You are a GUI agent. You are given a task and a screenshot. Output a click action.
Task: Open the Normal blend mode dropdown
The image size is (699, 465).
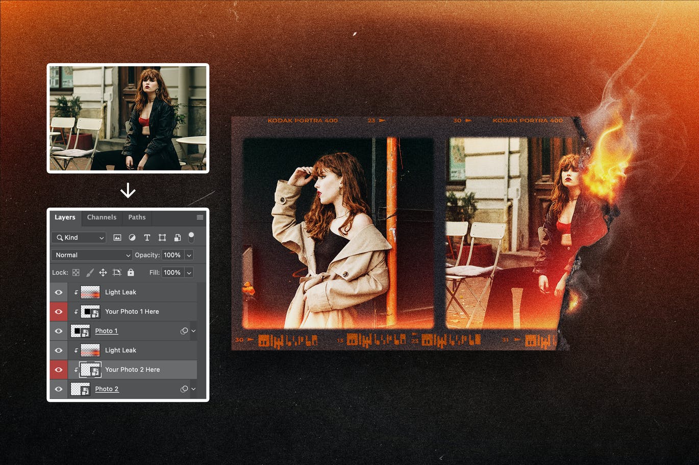tap(92, 255)
